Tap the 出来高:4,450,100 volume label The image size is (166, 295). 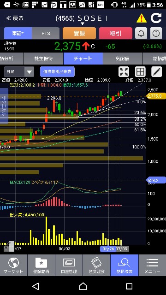tap(27, 215)
